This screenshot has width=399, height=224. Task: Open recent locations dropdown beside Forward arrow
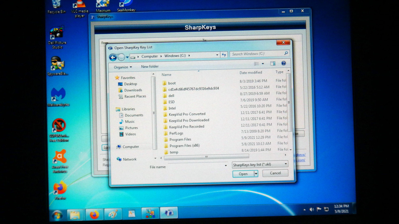pyautogui.click(x=127, y=58)
